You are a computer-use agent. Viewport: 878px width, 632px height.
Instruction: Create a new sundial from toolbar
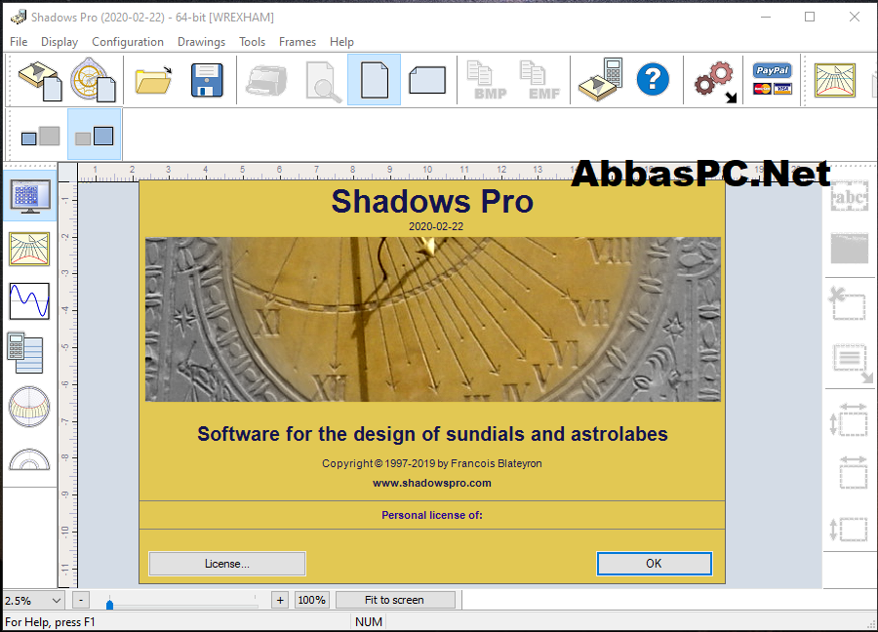[x=40, y=80]
